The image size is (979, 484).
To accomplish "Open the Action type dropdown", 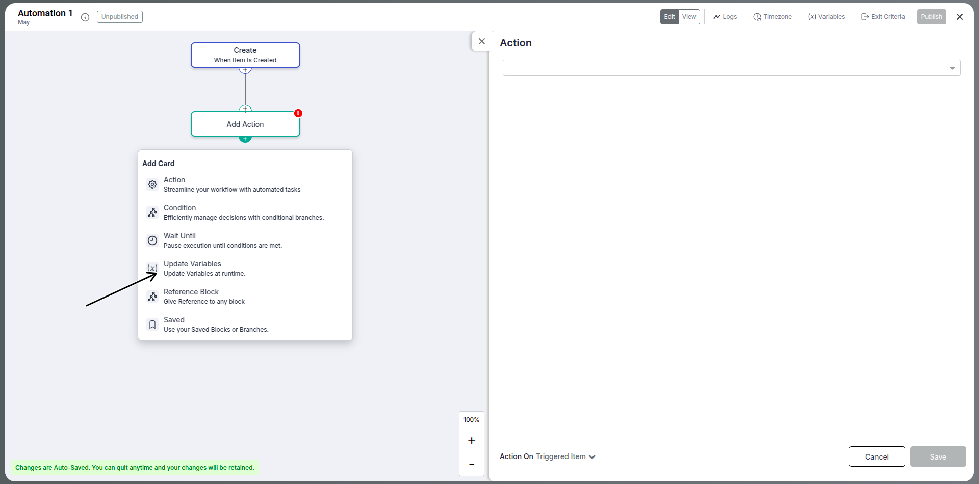I will coord(731,68).
